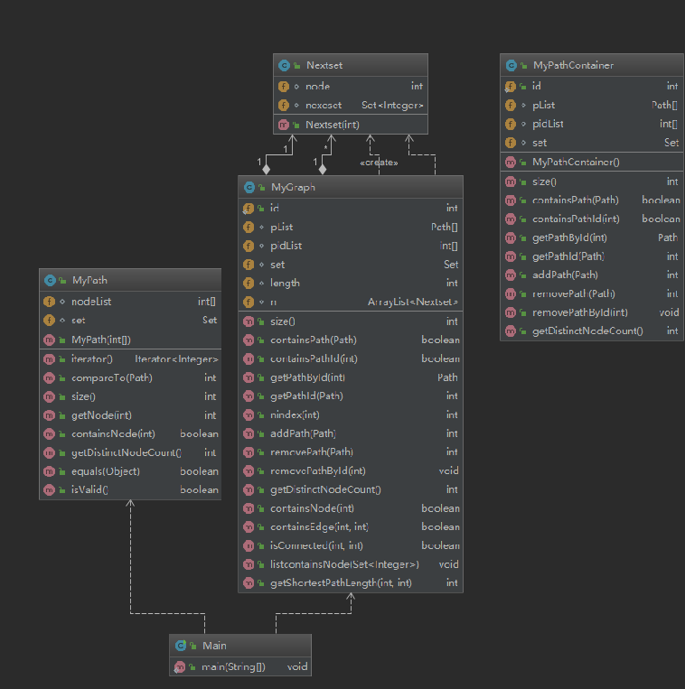The height and width of the screenshot is (689, 685).
Task: Select the set field name in MyGraph
Action: click(277, 265)
